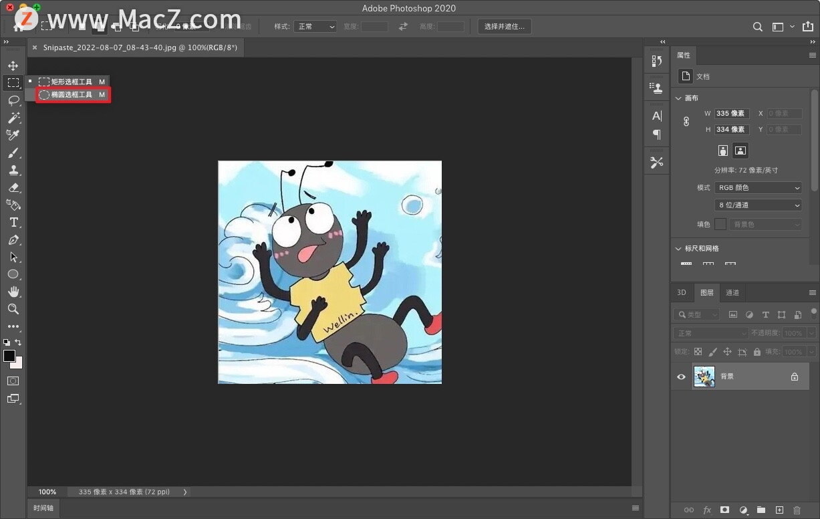Collapse the 标尺和网格 section
Screen dimensions: 820x519
(678, 249)
